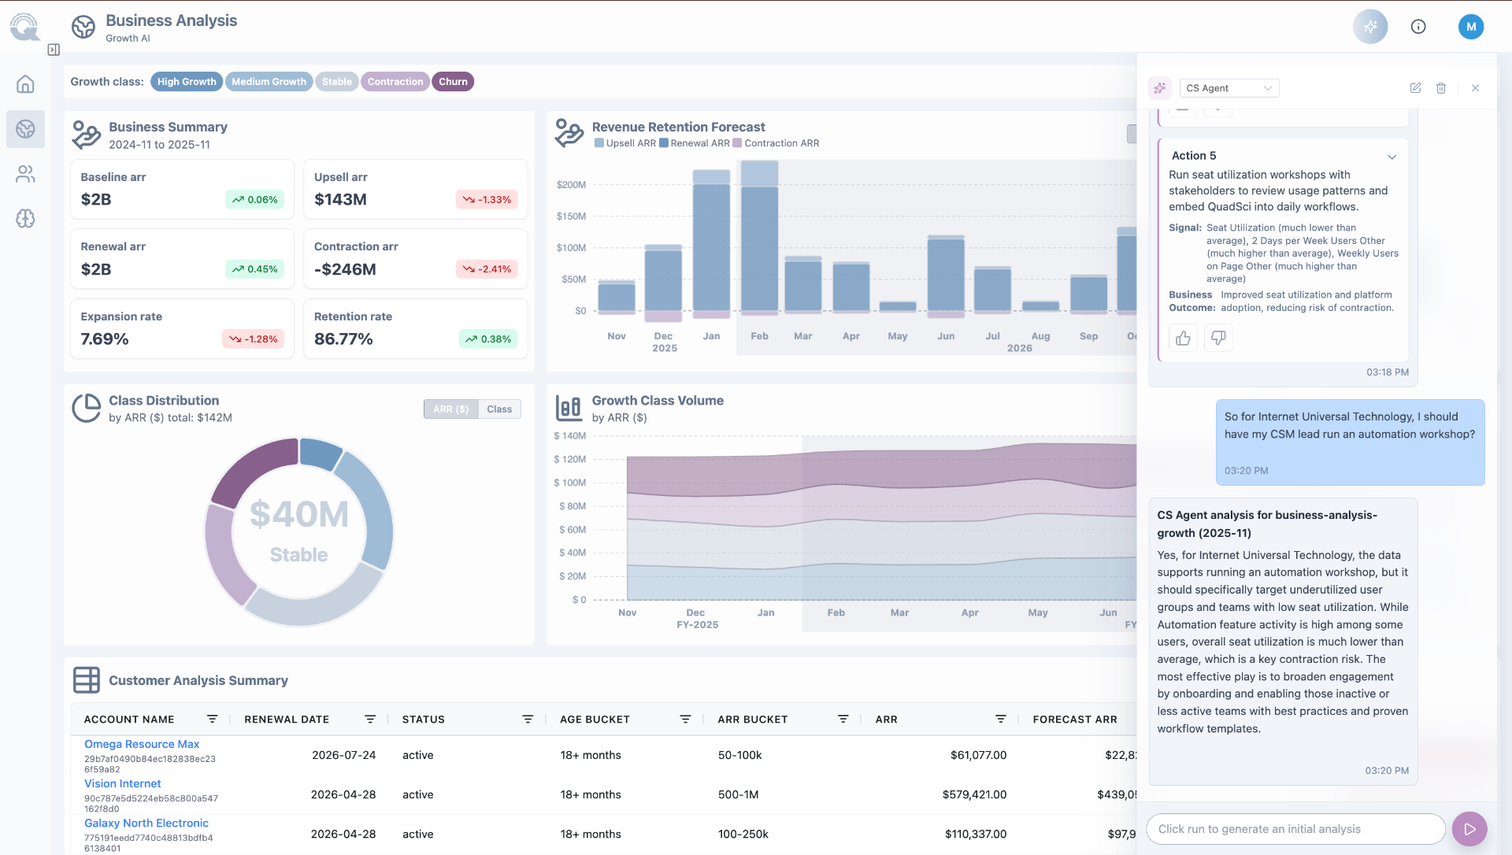Collapse Action 5 with its chevron

click(1392, 157)
